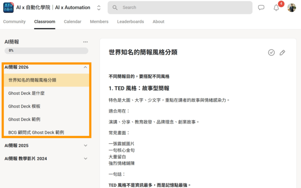Click the text 強烈情緒鋪陳
Viewport: 301px width, 188px height.
pos(122,163)
